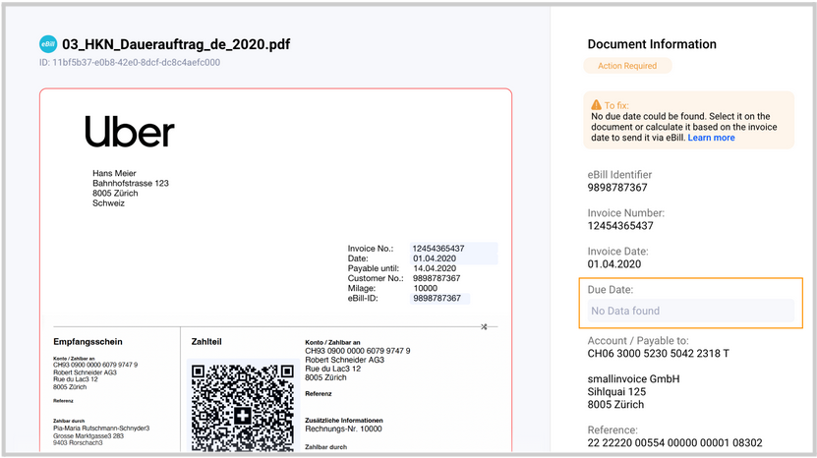Click eBill Identifier value in Document Information
This screenshot has width=817, height=458.
[617, 188]
